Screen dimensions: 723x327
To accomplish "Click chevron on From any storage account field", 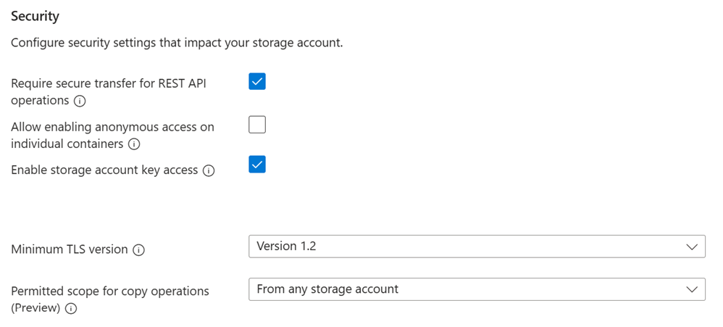I will point(692,289).
